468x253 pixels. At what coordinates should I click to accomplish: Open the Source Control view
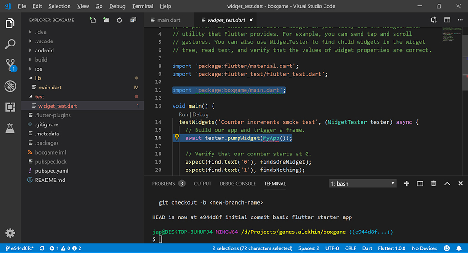point(10,65)
